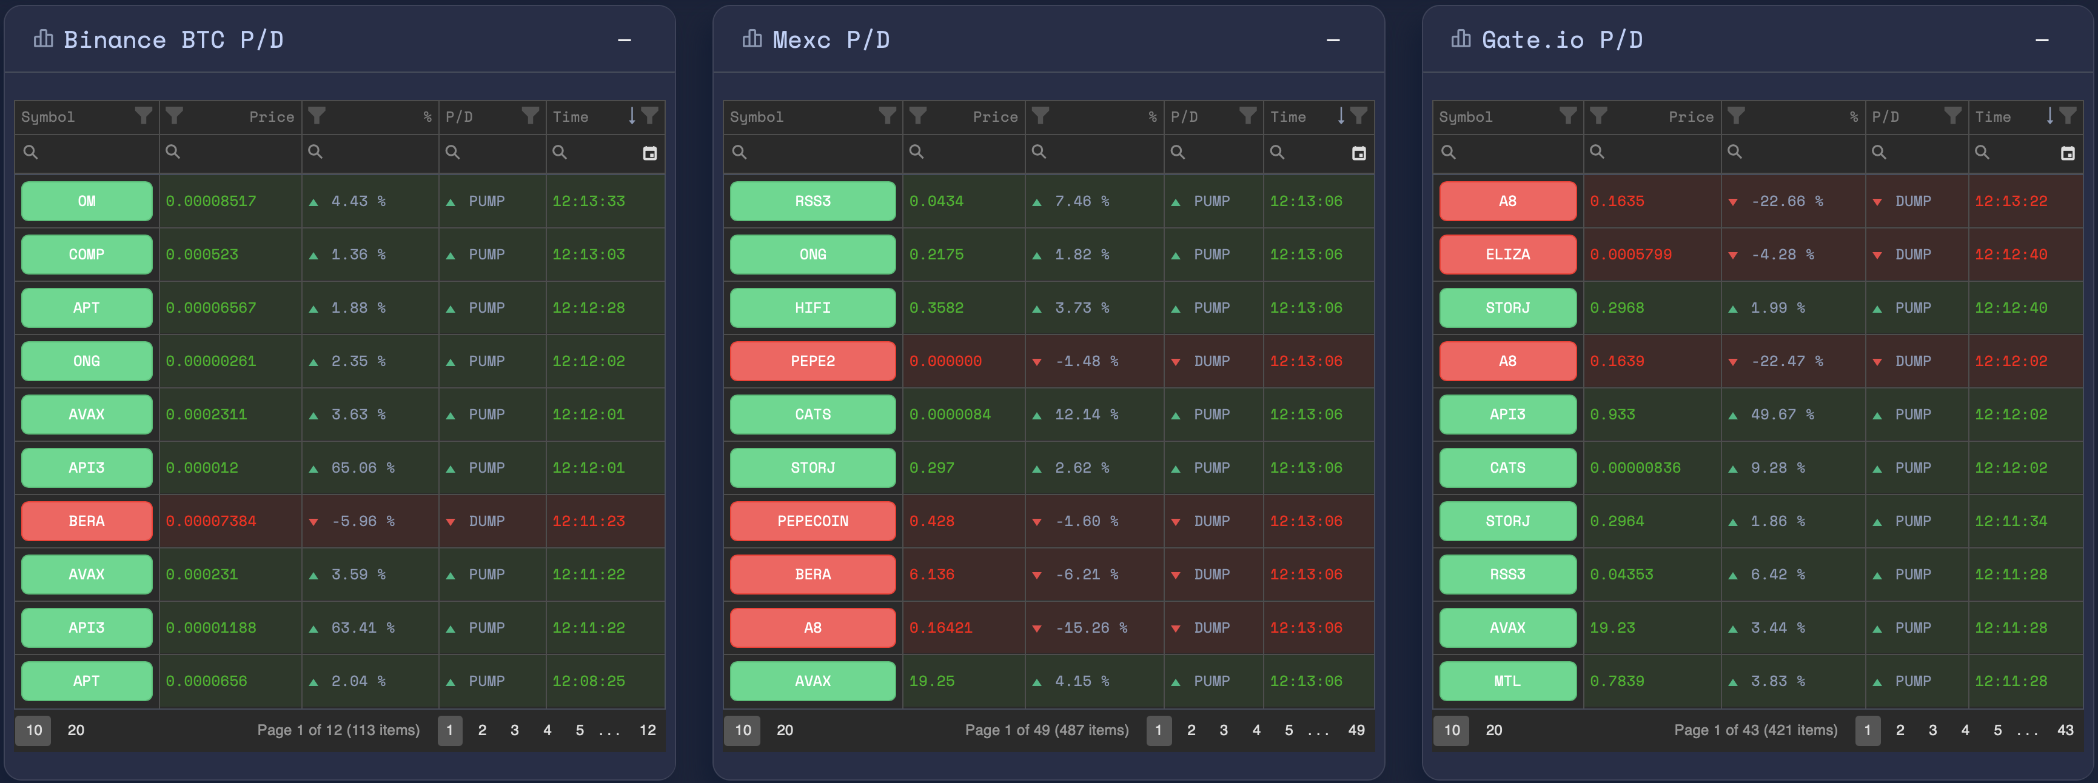The width and height of the screenshot is (2098, 783).
Task: Set Binance table page size to 20
Action: (x=76, y=730)
